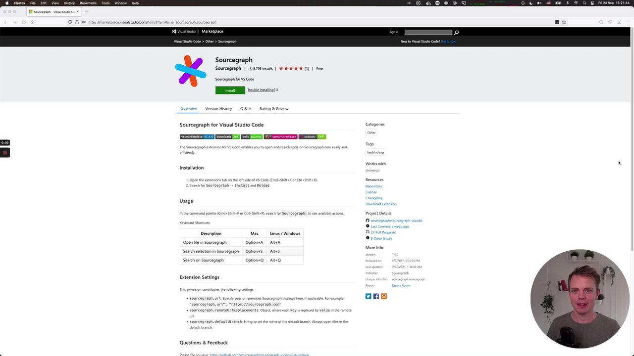Click the padlock site info icon

[77, 22]
